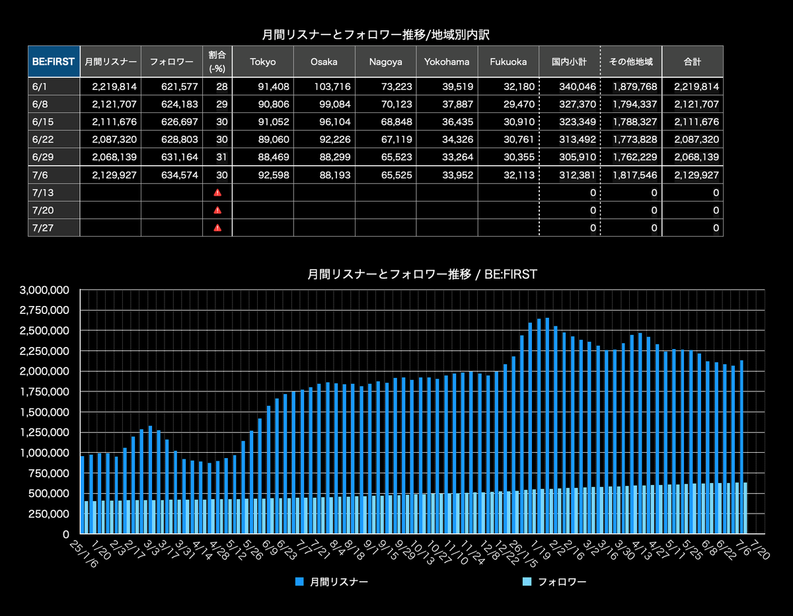Select the 6/29 date row label

coord(54,157)
